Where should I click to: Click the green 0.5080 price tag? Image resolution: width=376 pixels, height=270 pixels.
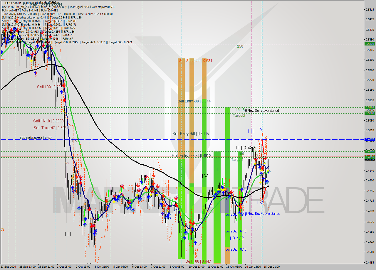370,113
